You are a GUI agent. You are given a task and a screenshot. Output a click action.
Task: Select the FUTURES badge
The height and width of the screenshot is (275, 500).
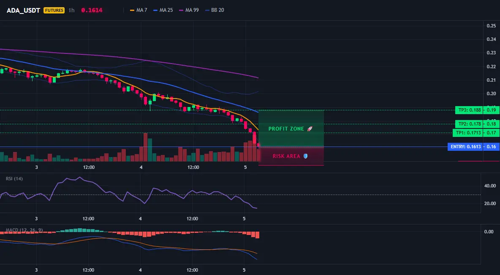(54, 10)
